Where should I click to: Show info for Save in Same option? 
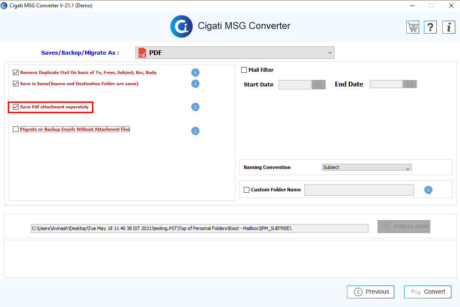tap(195, 84)
